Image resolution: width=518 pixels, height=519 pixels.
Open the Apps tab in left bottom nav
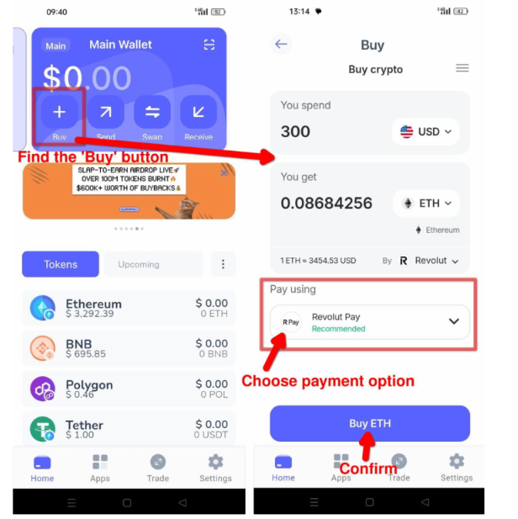[x=100, y=468]
